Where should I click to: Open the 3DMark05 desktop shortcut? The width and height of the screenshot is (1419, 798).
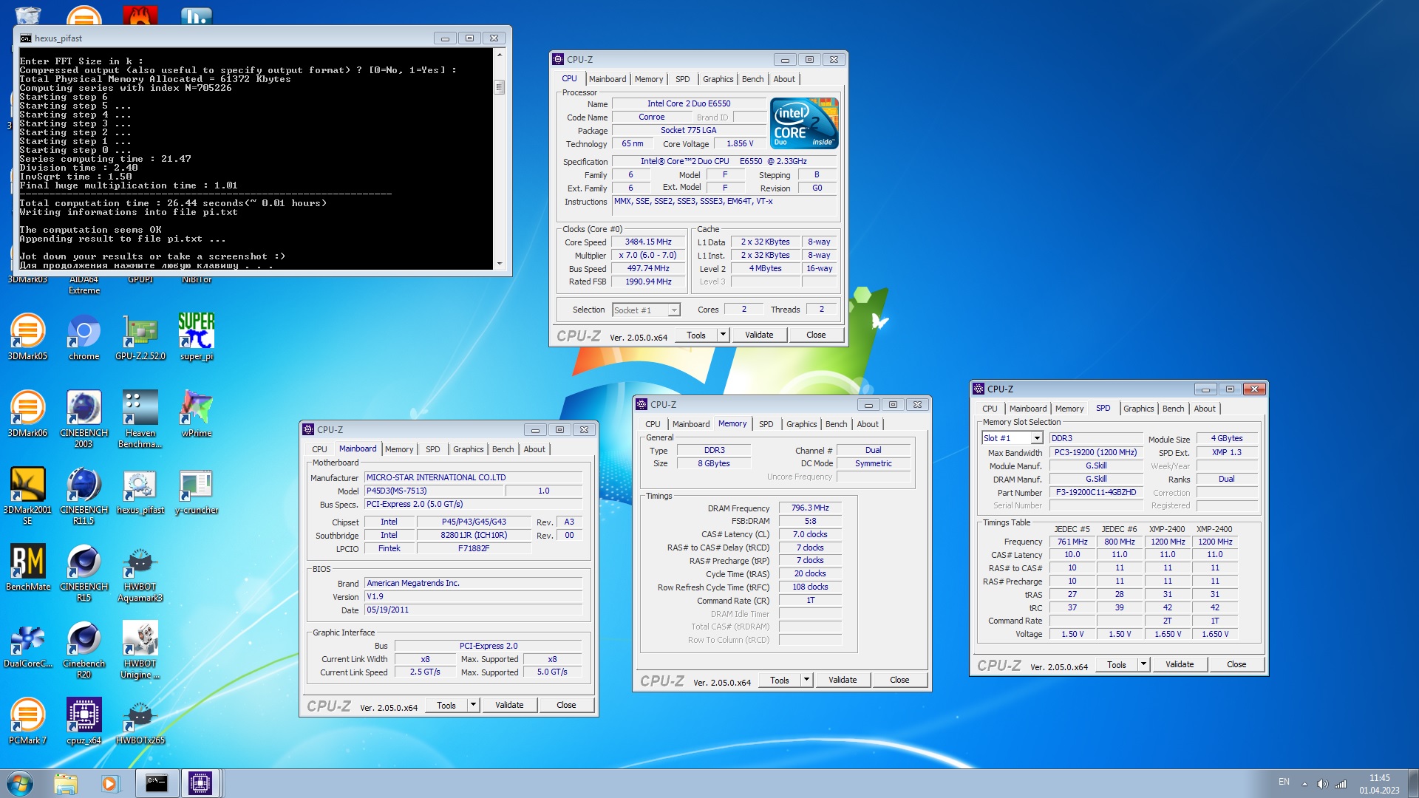(x=27, y=336)
